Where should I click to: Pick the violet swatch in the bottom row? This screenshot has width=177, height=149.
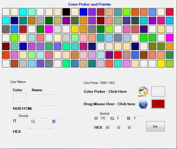pyautogui.click(x=127, y=64)
